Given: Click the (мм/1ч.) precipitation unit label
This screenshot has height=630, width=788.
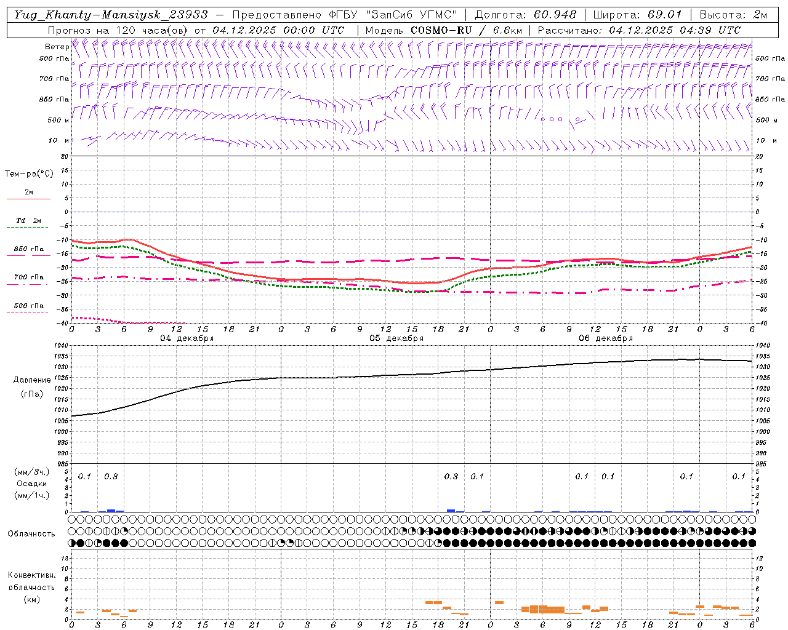Looking at the screenshot, I should (x=31, y=496).
